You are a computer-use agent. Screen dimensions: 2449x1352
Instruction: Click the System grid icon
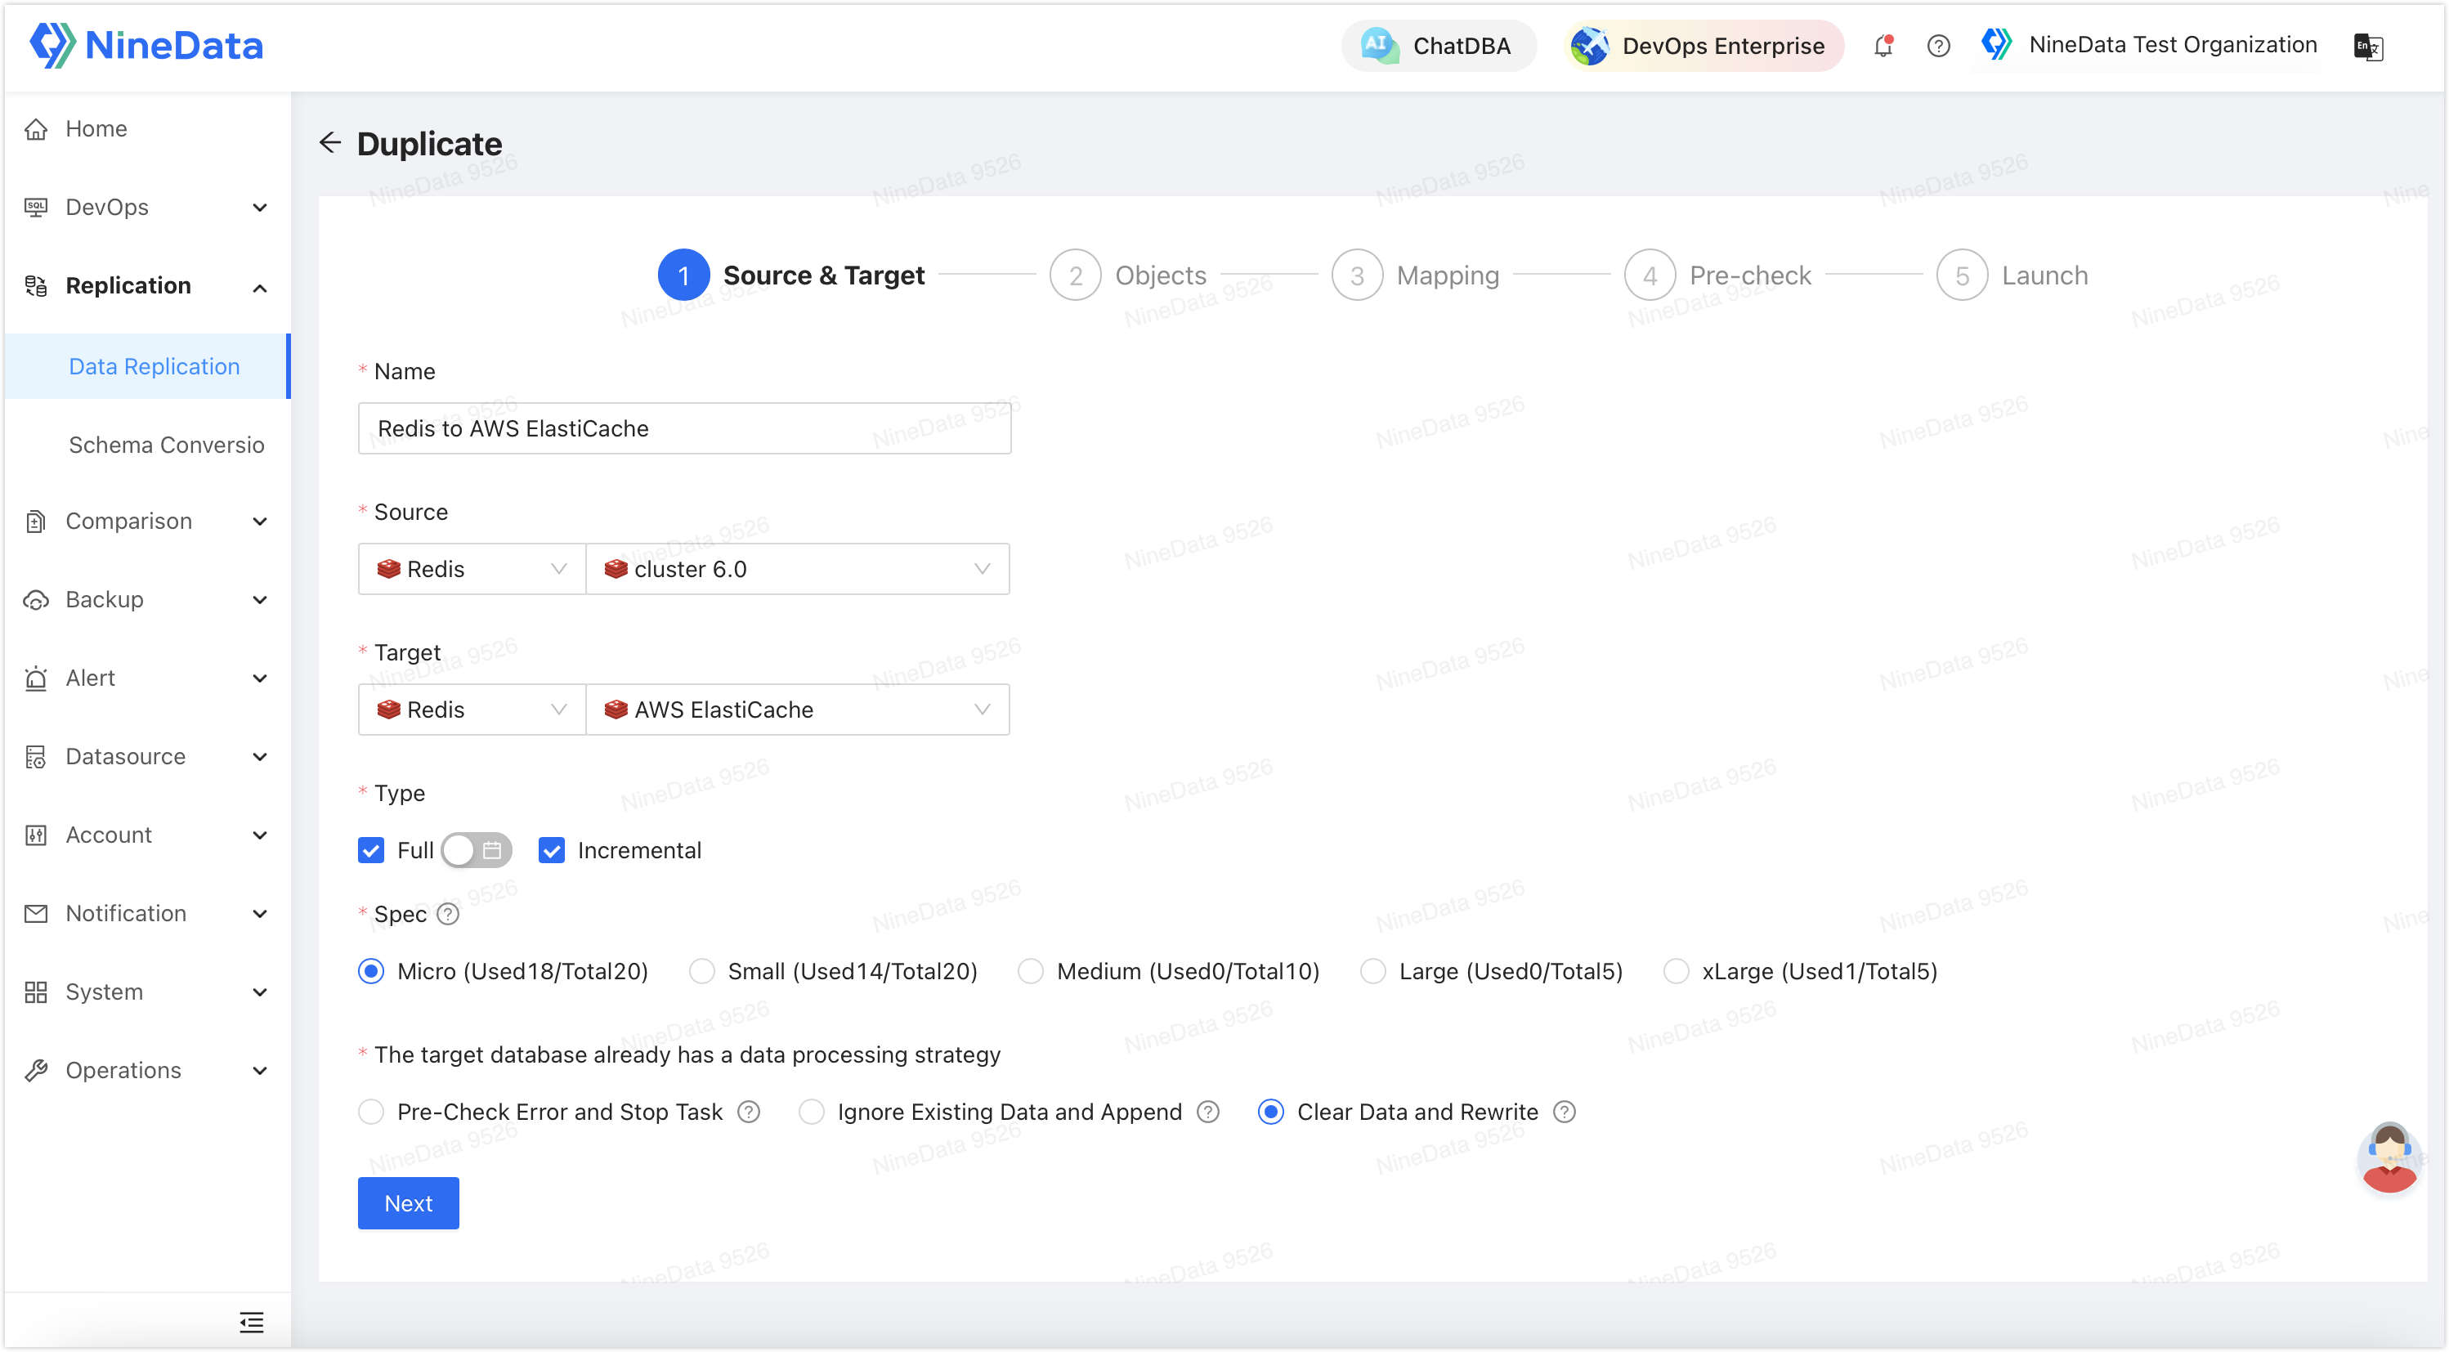coord(36,992)
